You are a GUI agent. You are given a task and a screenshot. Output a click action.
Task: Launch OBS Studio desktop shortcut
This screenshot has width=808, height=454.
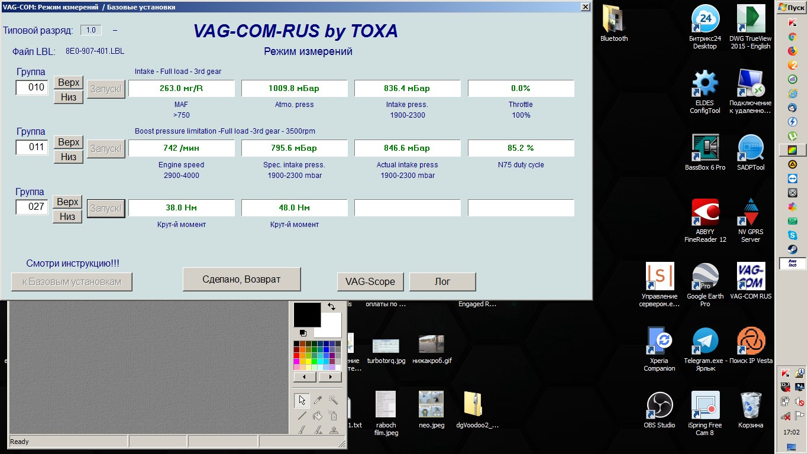(x=660, y=410)
